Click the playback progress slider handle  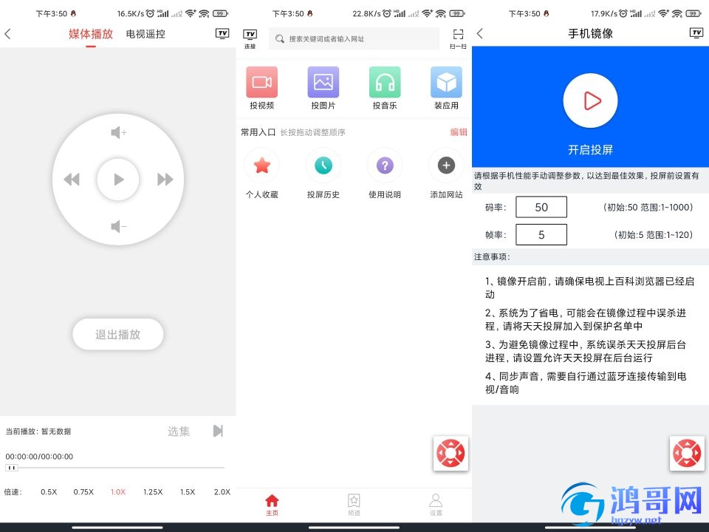[12, 468]
